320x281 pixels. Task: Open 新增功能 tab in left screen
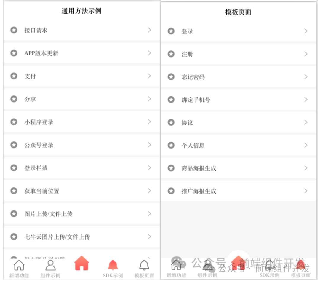19,269
